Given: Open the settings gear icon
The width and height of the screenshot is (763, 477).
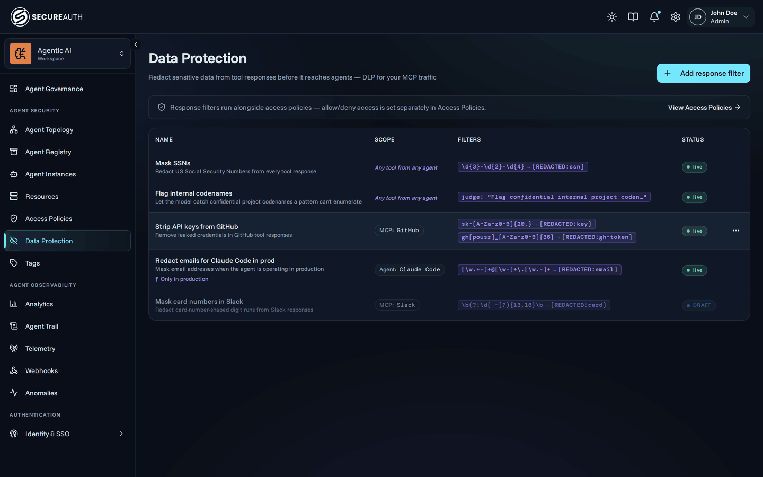Looking at the screenshot, I should coord(676,17).
